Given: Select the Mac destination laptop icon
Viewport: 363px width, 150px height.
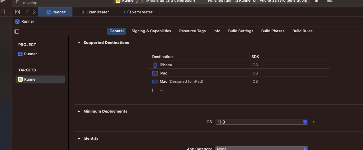Looking at the screenshot, I should [x=155, y=81].
